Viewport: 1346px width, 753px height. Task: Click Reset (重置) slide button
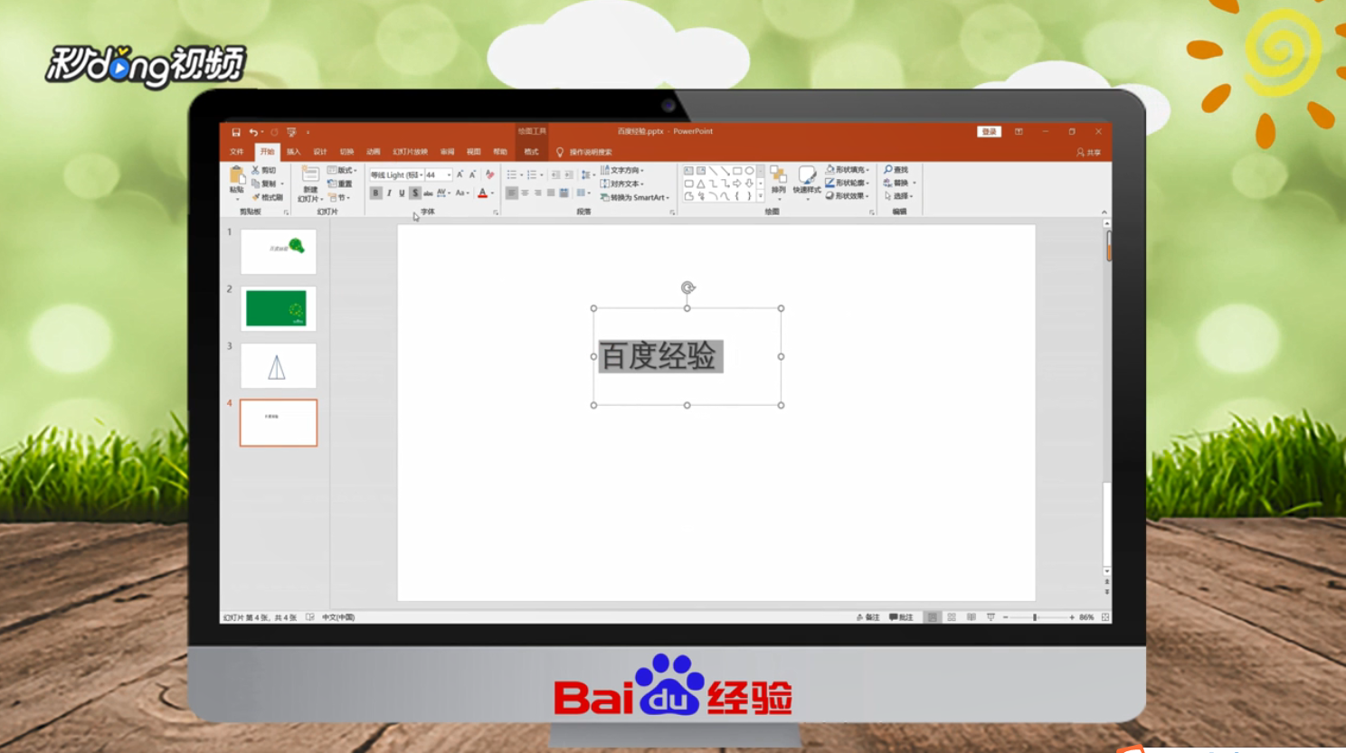tap(340, 184)
